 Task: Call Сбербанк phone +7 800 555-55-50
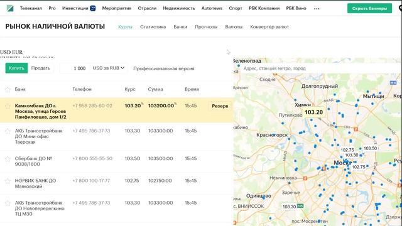(x=92, y=158)
